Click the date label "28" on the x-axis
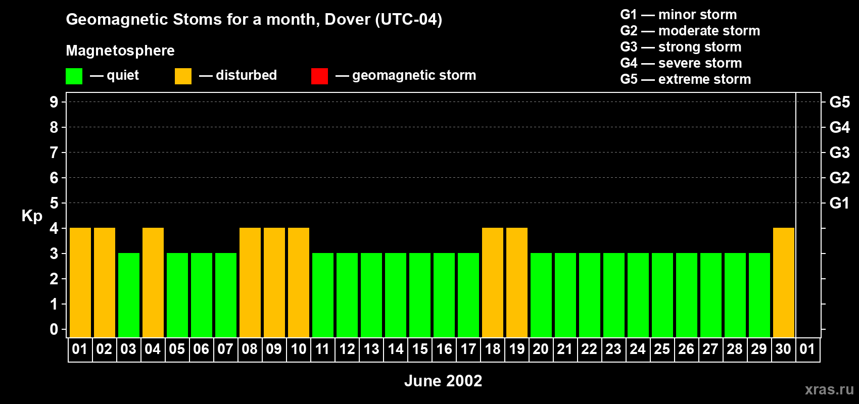 click(x=735, y=349)
